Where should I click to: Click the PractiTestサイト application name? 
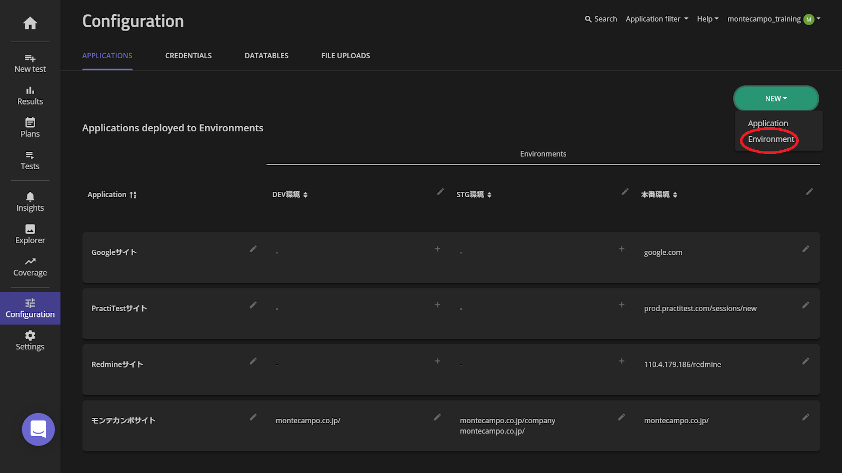119,309
